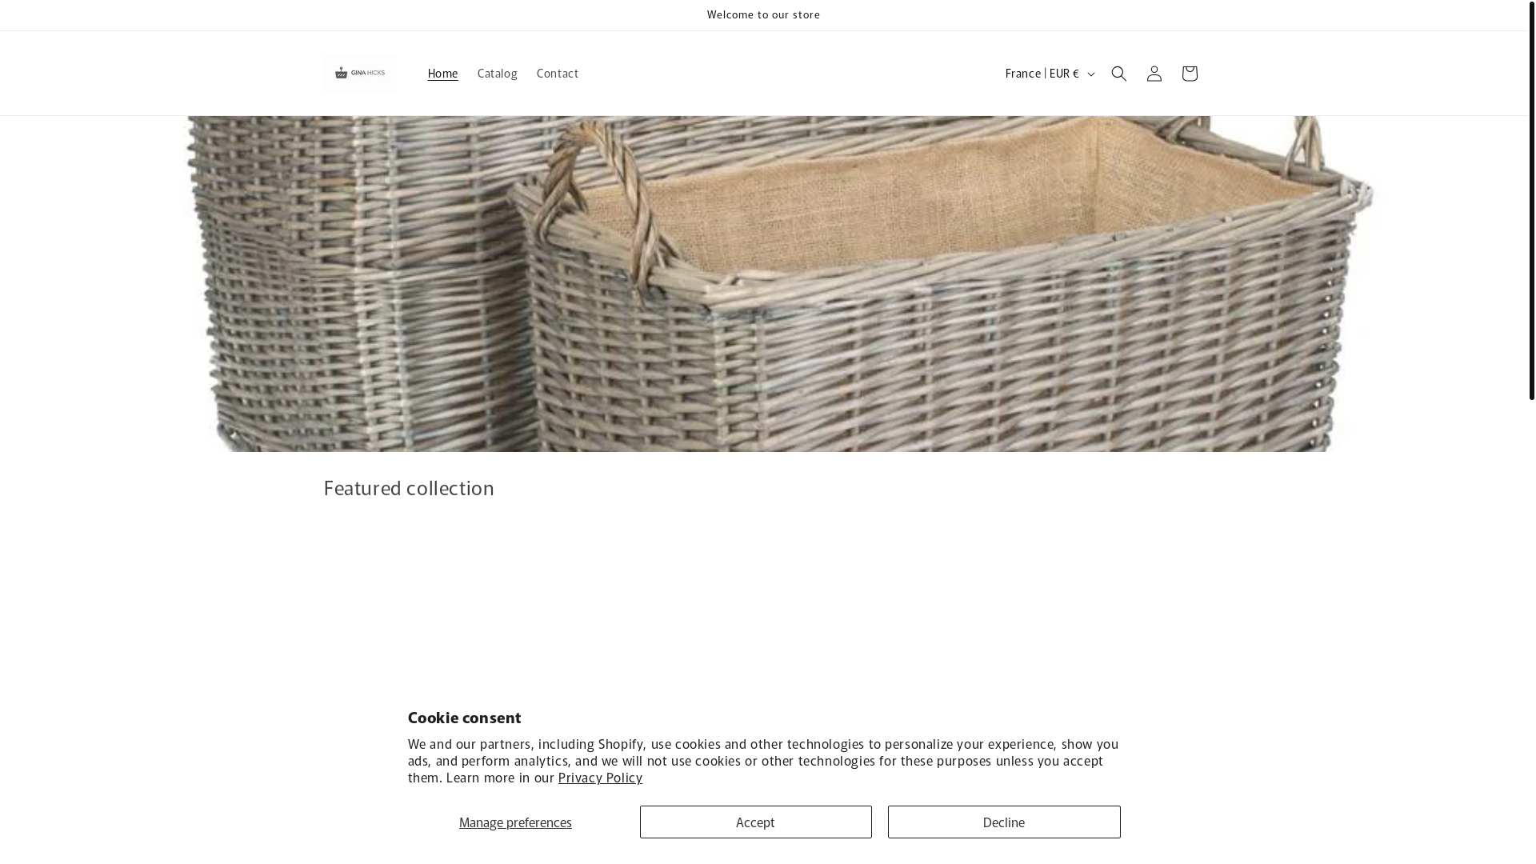Click the Featured collection heading
This screenshot has height=864, width=1536.
[409, 488]
